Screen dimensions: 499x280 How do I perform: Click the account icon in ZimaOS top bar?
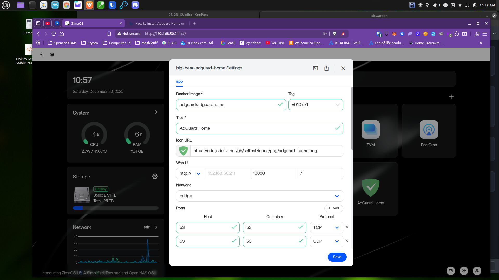[x=41, y=54]
